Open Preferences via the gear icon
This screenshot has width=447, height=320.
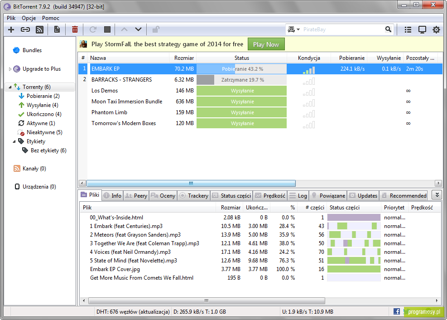tap(436, 29)
